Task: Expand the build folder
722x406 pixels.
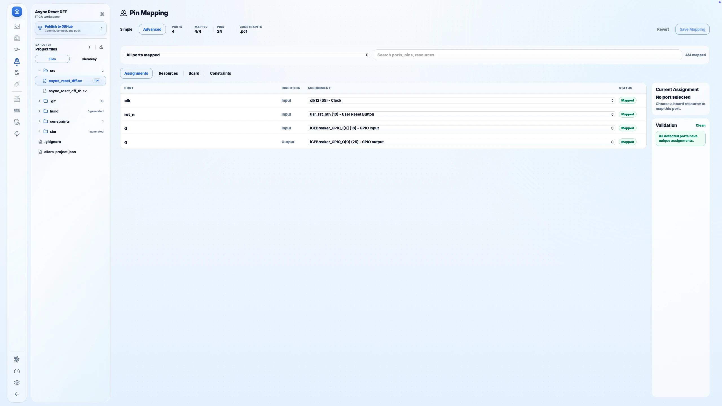Action: (71, 111)
